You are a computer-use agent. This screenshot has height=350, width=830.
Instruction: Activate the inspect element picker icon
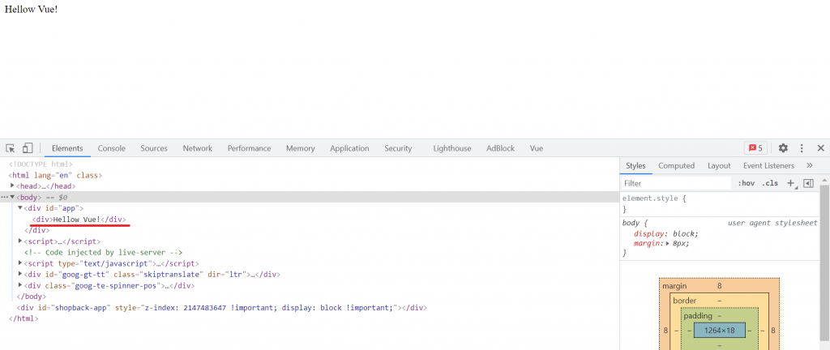click(11, 148)
